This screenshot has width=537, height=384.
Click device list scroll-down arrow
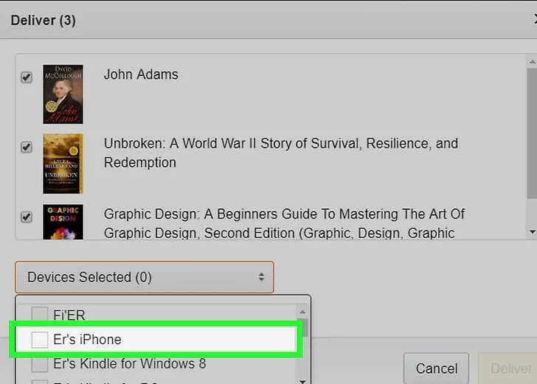pos(302,380)
